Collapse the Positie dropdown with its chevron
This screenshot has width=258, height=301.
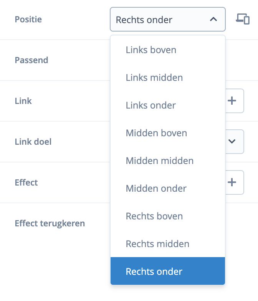coord(214,19)
